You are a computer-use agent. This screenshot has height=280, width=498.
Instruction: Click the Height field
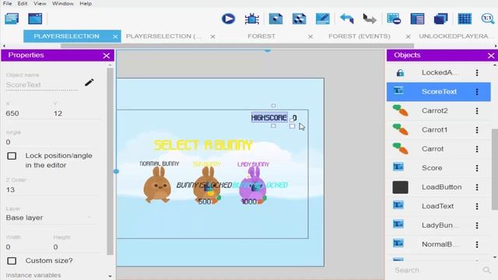pos(76,247)
